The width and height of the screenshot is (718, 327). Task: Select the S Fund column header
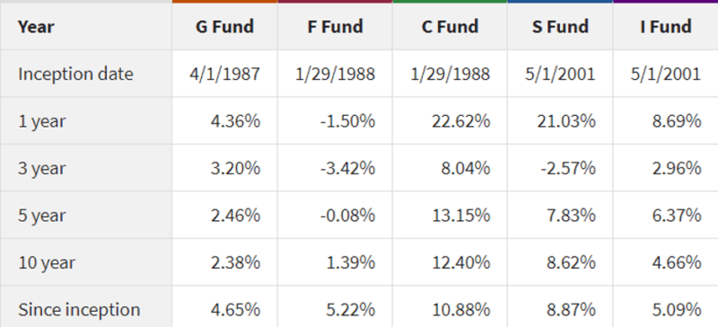[x=560, y=27]
